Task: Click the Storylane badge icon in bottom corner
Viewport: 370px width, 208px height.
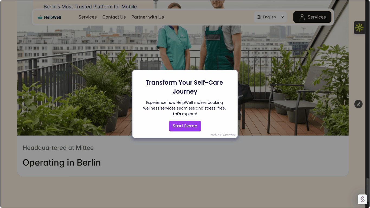Action: pos(362,199)
